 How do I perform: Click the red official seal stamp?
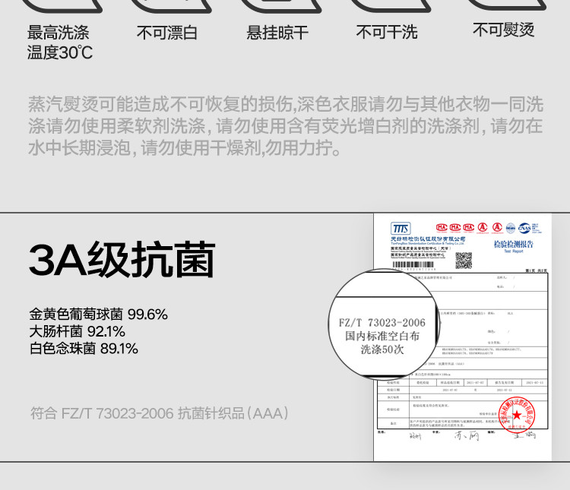tap(516, 415)
